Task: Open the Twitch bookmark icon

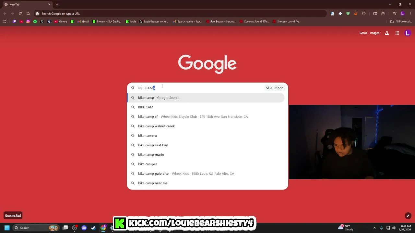Action: 14,22
